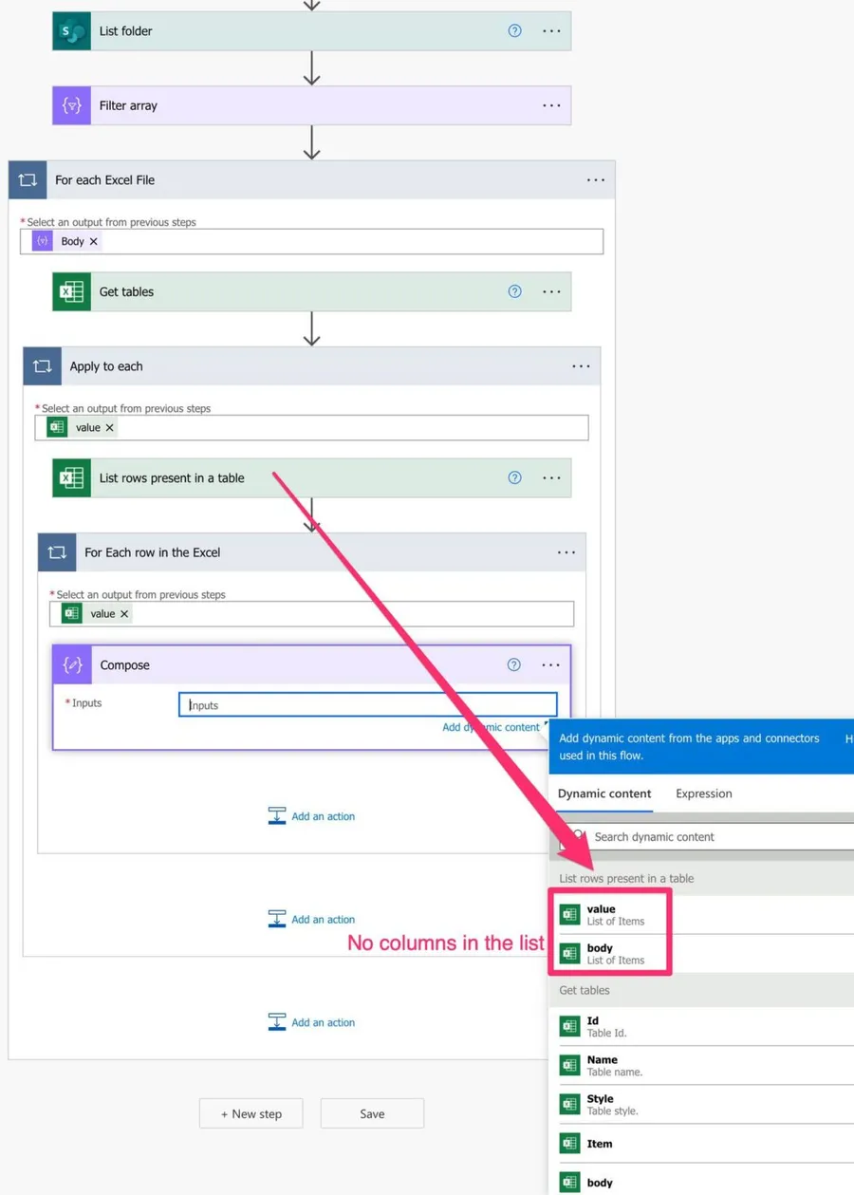Click the Save button
The height and width of the screenshot is (1195, 854).
[372, 1113]
